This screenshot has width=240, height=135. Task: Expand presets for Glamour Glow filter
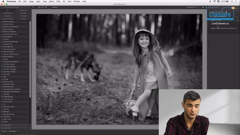coord(2,82)
